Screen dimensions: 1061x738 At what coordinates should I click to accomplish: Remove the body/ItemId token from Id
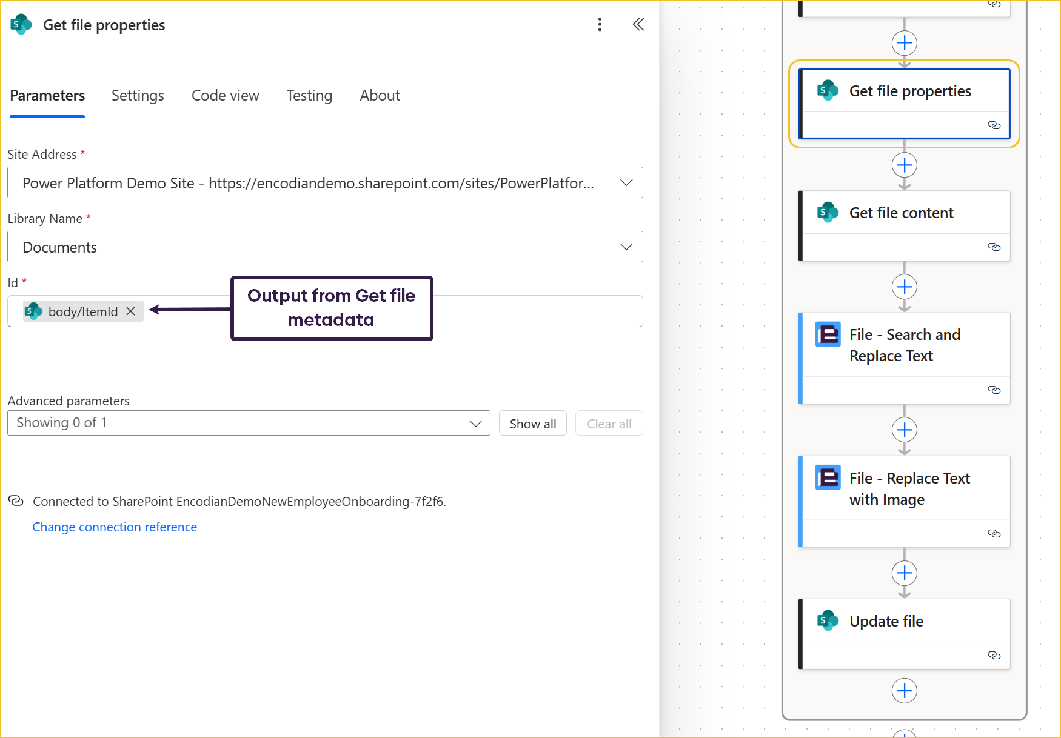(x=130, y=311)
